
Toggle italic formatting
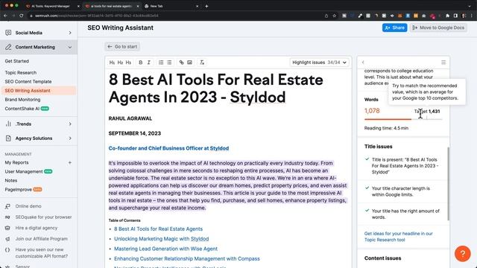149,63
